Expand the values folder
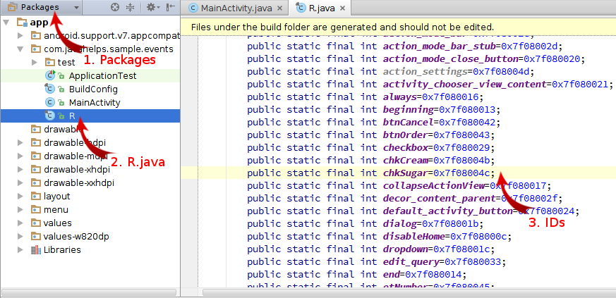616x298 pixels. coord(20,223)
